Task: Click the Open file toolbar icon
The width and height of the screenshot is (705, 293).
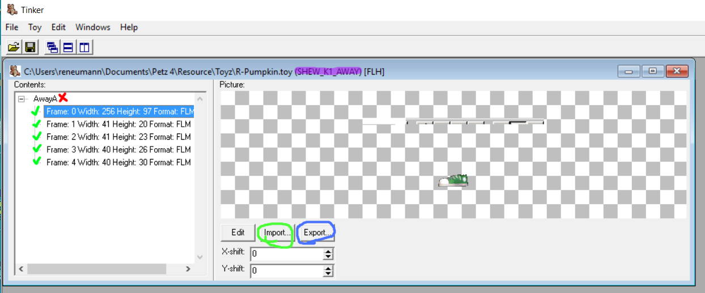Action: (14, 47)
